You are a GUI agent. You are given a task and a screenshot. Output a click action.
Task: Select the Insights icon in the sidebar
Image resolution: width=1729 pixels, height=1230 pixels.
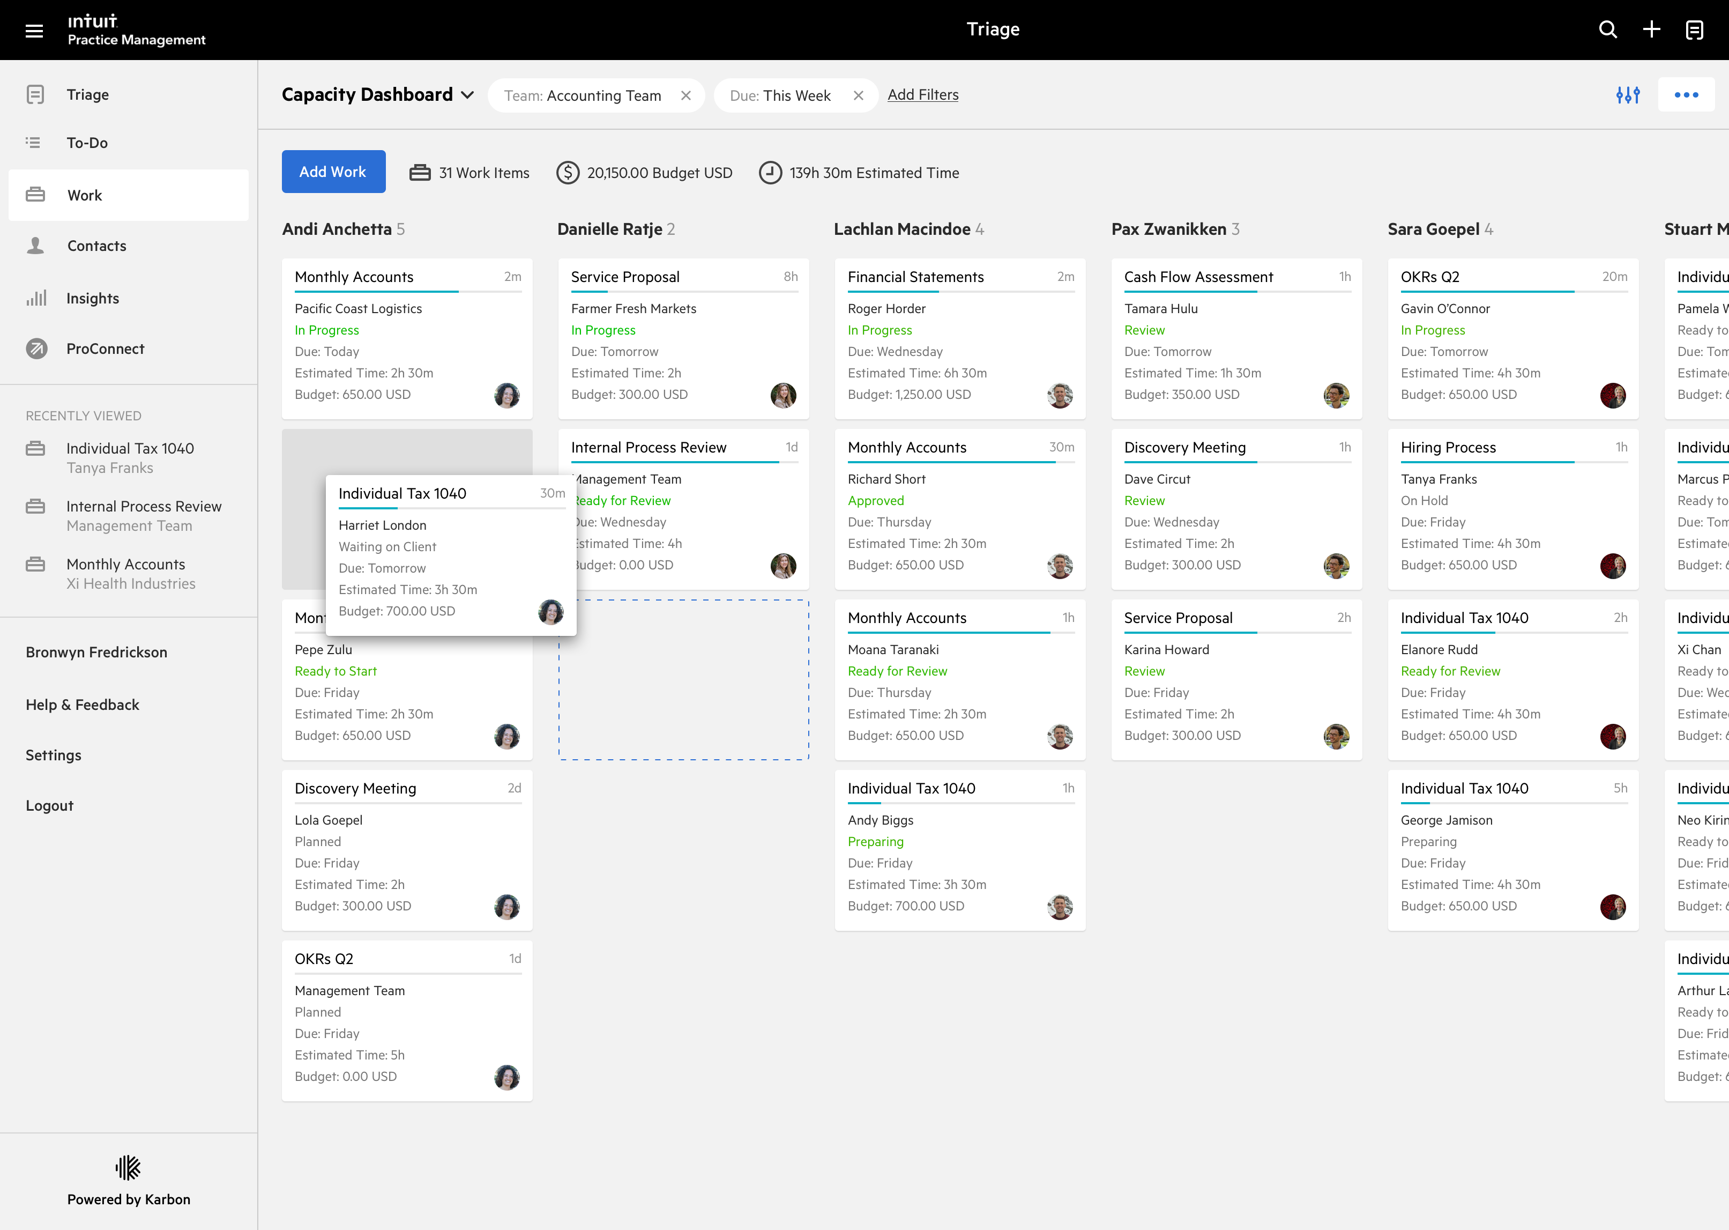(35, 298)
